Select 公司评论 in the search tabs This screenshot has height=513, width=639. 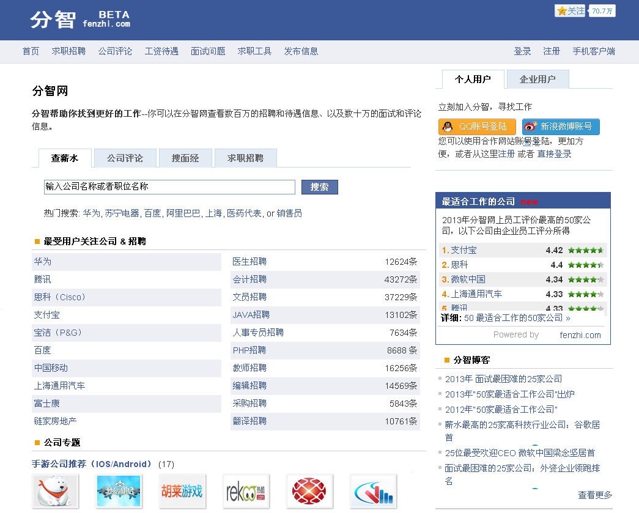pos(125,158)
